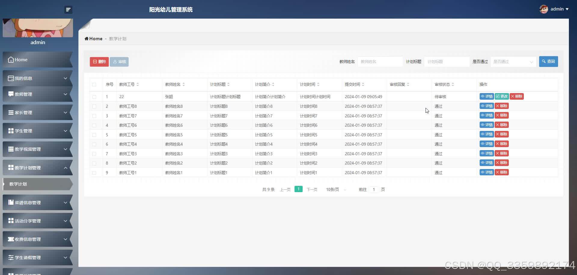Click 移除 delete icon for 教师工号8

[x=501, y=106]
